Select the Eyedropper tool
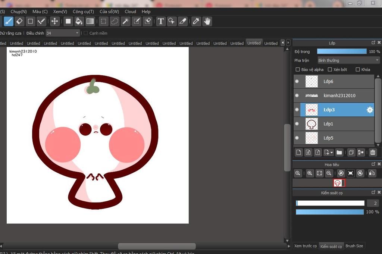382x254 pixels. [196, 21]
